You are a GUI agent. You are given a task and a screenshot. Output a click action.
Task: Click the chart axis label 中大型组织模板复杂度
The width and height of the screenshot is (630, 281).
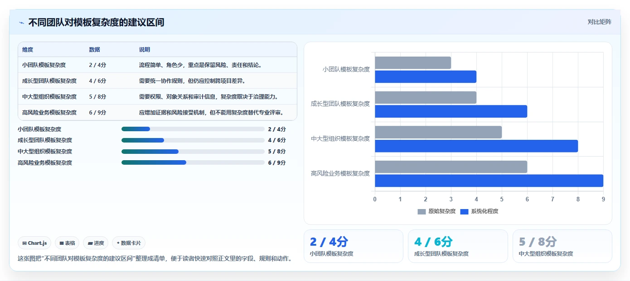340,138
